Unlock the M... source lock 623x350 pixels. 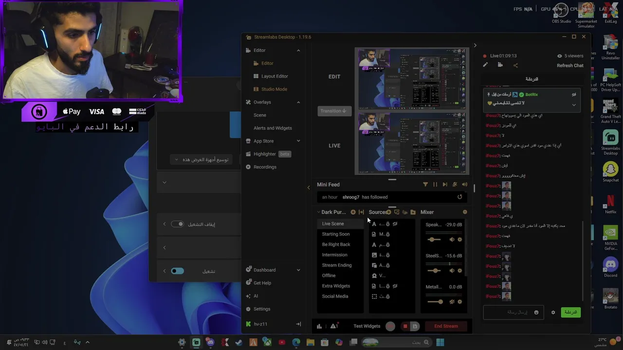(388, 234)
